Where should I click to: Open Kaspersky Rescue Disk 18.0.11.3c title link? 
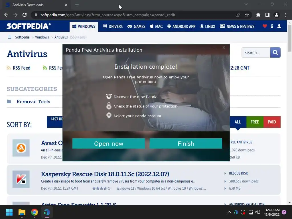tap(105, 174)
